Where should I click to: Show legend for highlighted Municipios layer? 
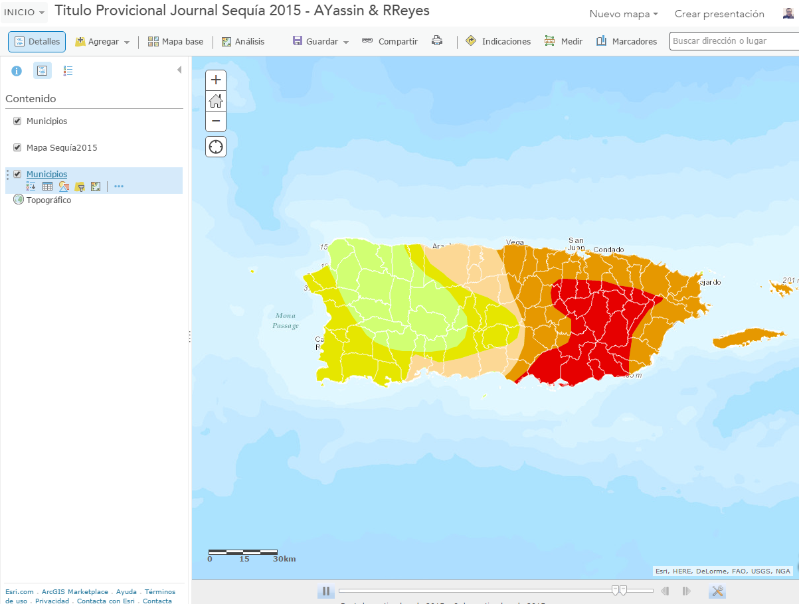pyautogui.click(x=31, y=187)
